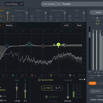This screenshot has width=103, height=103.
Task: Open Compressor 2 module preset list
Action: click(13, 16)
